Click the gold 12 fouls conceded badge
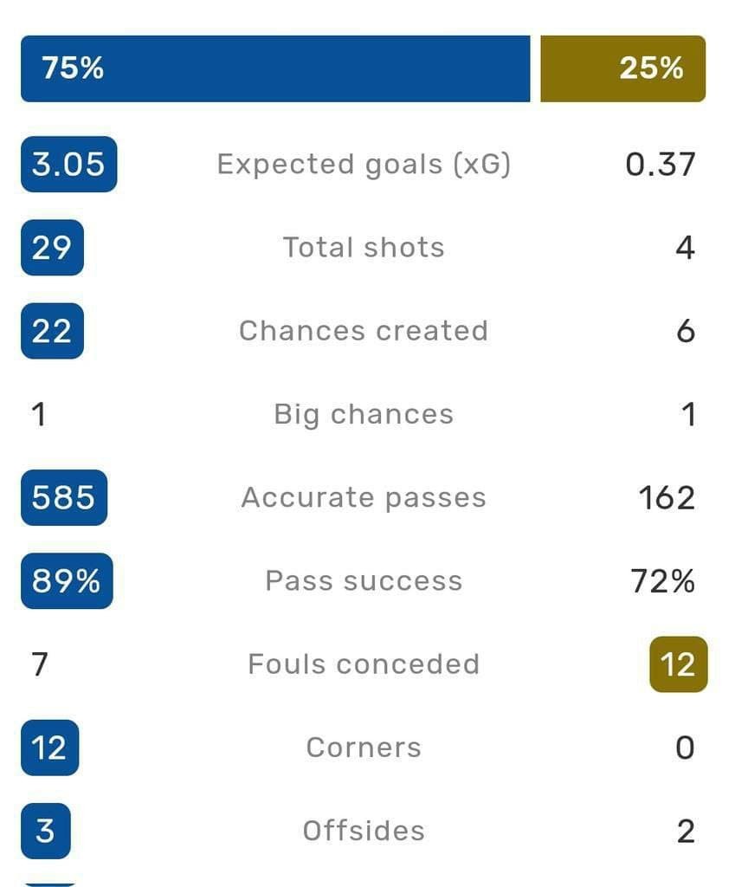This screenshot has height=887, width=735. coord(678,664)
